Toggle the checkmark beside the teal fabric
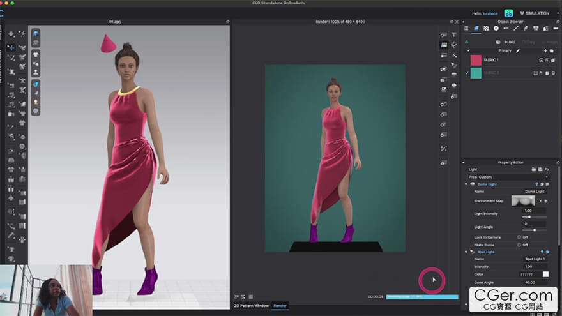 (x=467, y=73)
